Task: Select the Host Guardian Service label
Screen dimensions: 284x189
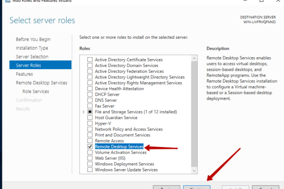Action: 116,117
